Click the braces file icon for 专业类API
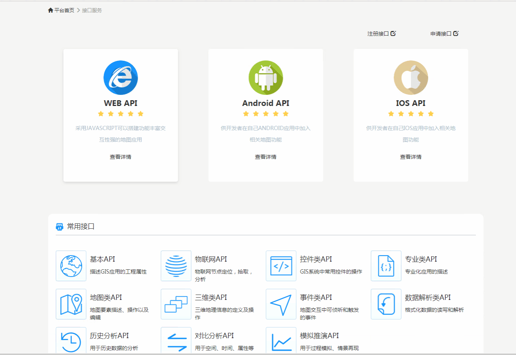516x355 pixels. pos(386,266)
